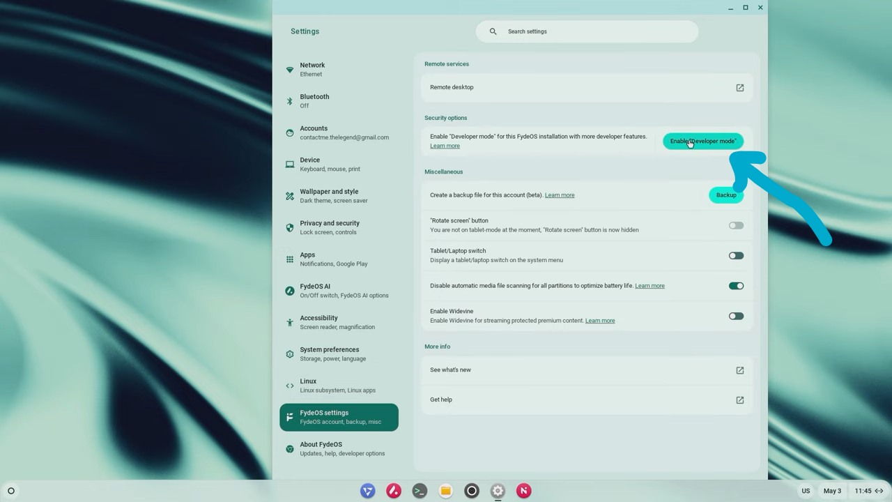Click the search magnifier icon in Settings
This screenshot has width=892, height=502.
(x=493, y=31)
